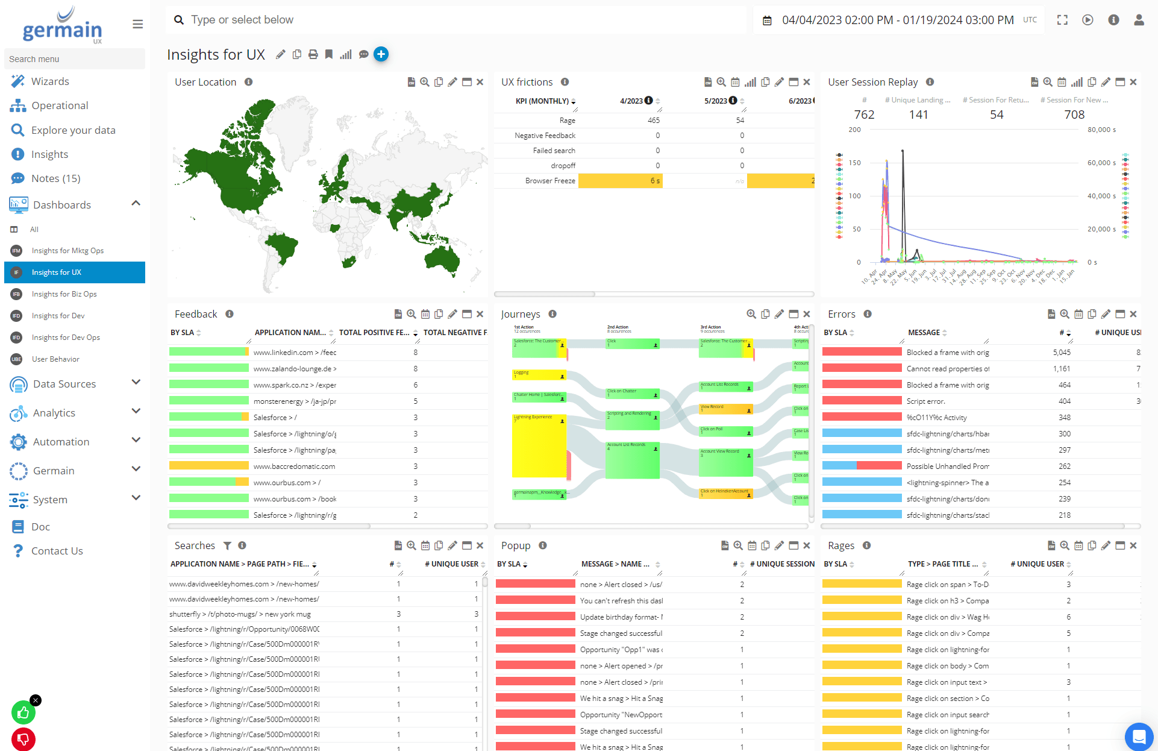Add a new widget with plus button
This screenshot has width=1158, height=751.
coord(381,54)
